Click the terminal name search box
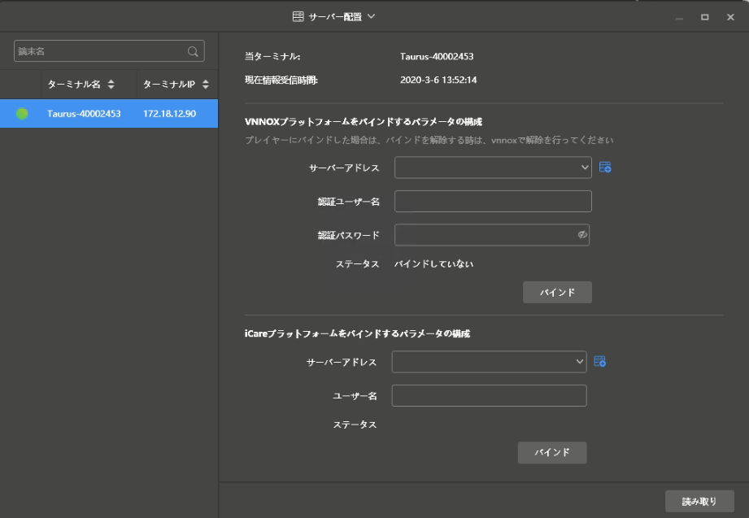This screenshot has height=518, width=749. tap(100, 51)
